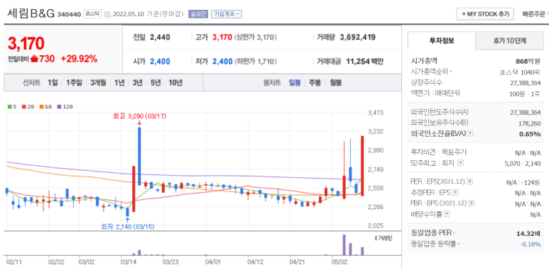The width and height of the screenshot is (549, 270).
Task: Click the 매매단위 link label
Action: pos(447,94)
